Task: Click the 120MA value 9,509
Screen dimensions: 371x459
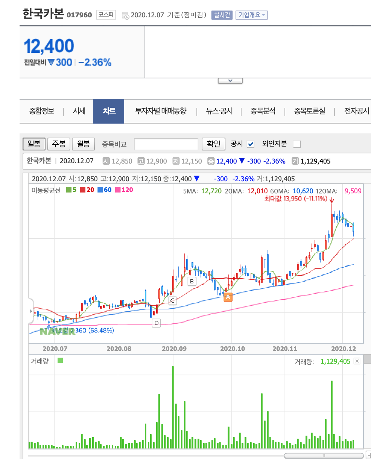Action: coord(353,191)
